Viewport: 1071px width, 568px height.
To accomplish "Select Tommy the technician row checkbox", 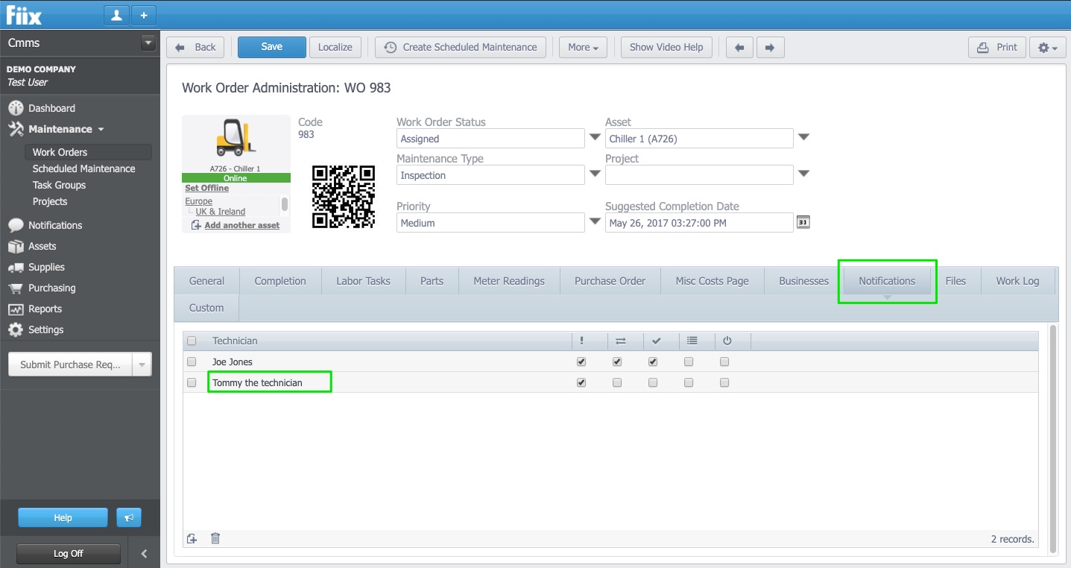I will coord(192,382).
